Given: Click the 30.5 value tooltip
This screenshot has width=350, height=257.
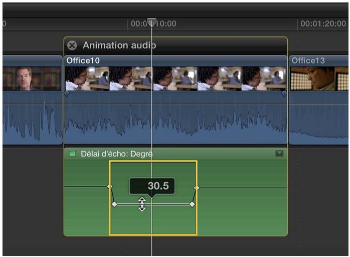Looking at the screenshot, I should (152, 186).
